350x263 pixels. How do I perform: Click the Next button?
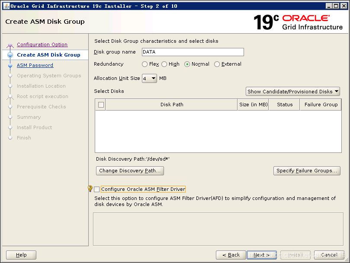coord(262,255)
